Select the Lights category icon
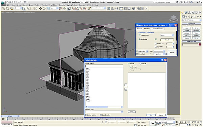203x127 pixels. (189, 17)
